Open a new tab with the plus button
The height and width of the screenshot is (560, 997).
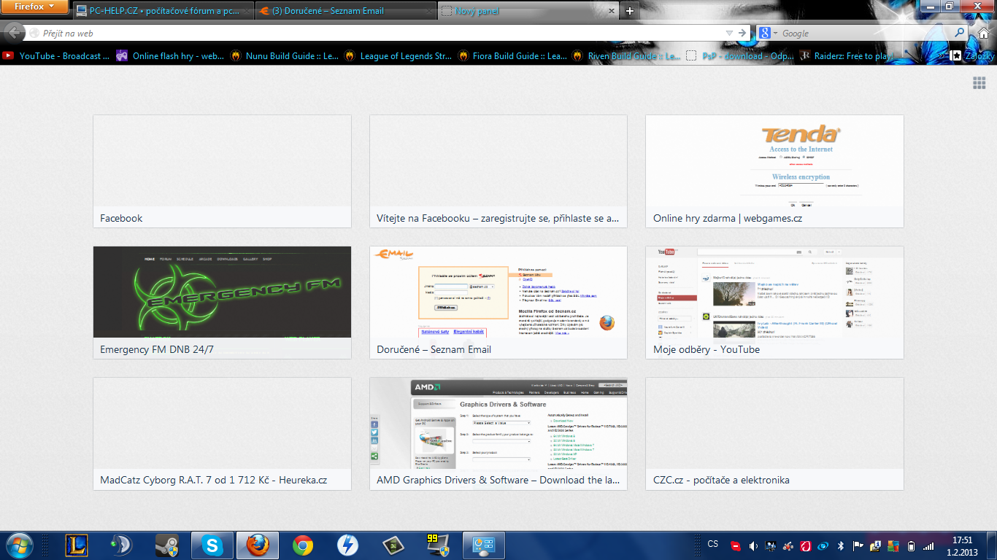[630, 11]
